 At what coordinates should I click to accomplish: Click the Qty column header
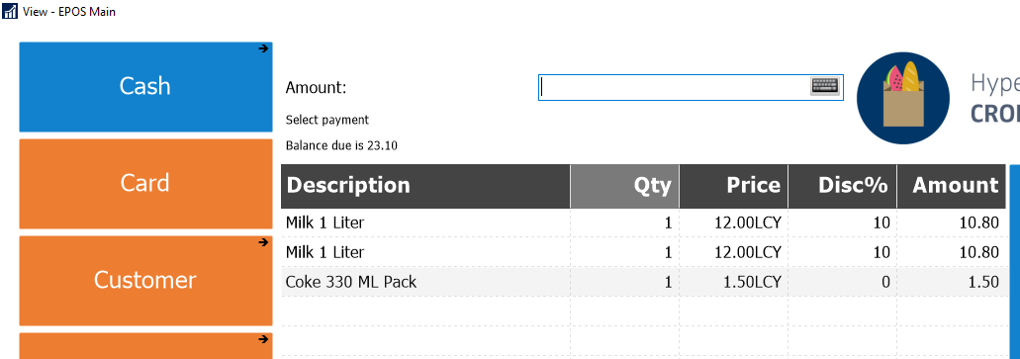[624, 186]
